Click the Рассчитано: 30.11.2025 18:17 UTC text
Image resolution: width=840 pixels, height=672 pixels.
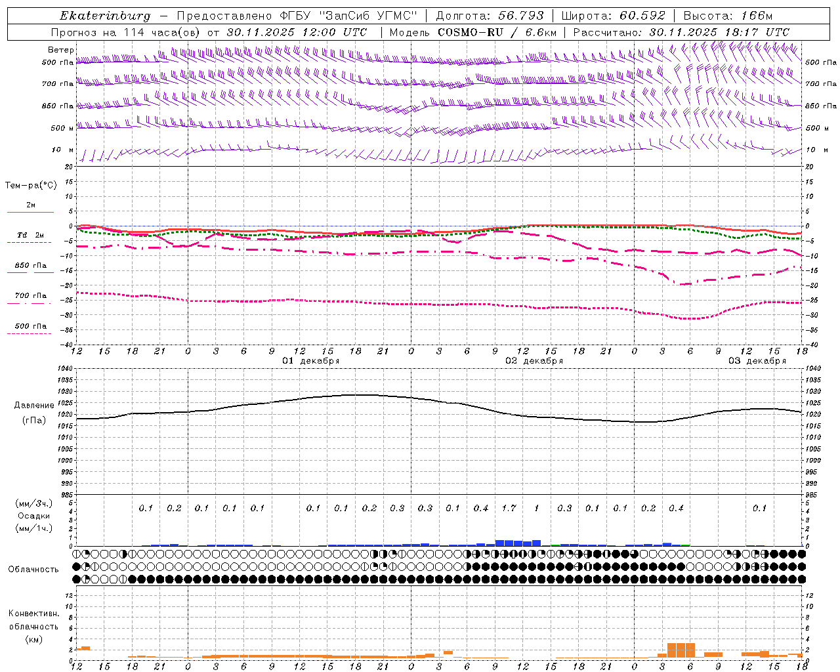point(681,32)
